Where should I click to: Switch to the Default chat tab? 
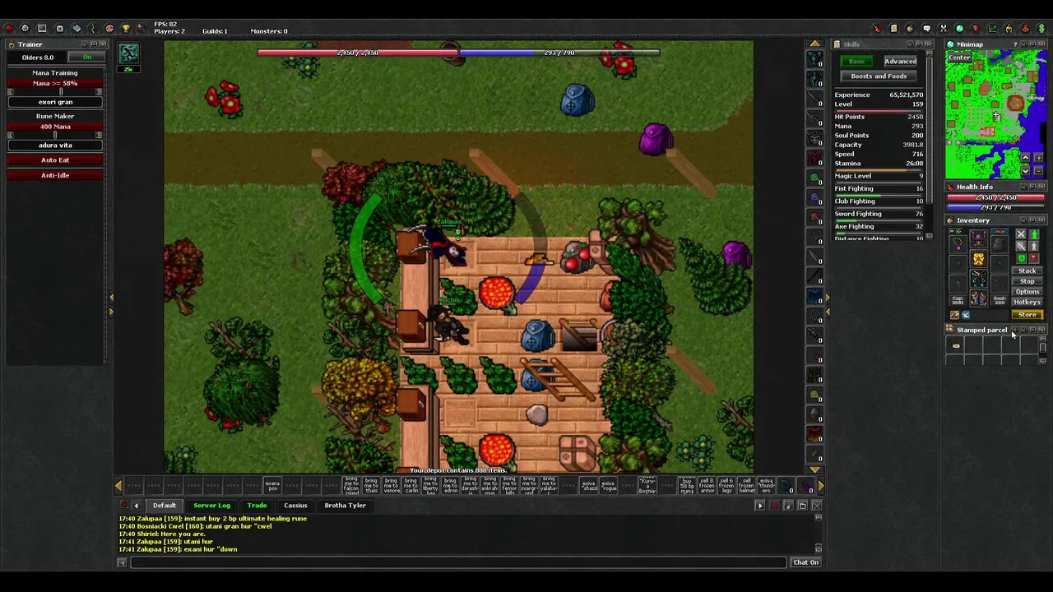click(x=165, y=506)
